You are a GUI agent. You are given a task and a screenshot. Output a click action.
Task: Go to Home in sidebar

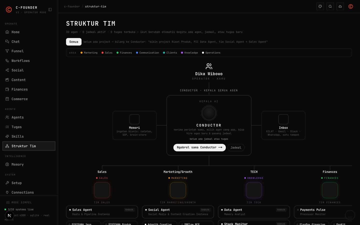(29, 32)
